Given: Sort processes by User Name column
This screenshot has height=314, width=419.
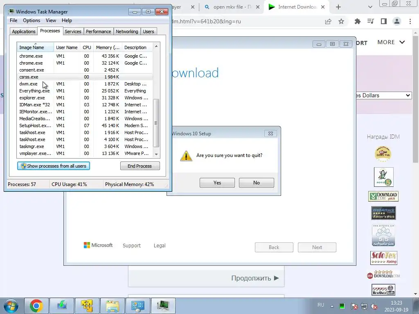Looking at the screenshot, I should [67, 47].
